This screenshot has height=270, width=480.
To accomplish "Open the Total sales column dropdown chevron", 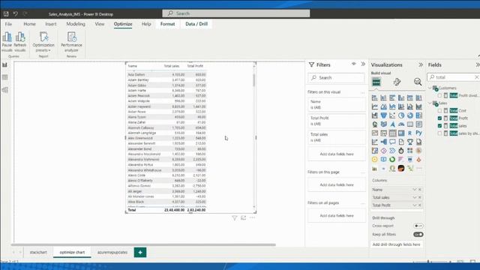I will tap(415, 197).
